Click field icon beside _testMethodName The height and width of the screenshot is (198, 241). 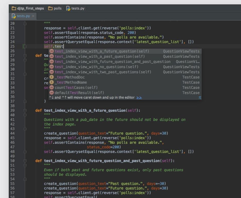coord(52,82)
